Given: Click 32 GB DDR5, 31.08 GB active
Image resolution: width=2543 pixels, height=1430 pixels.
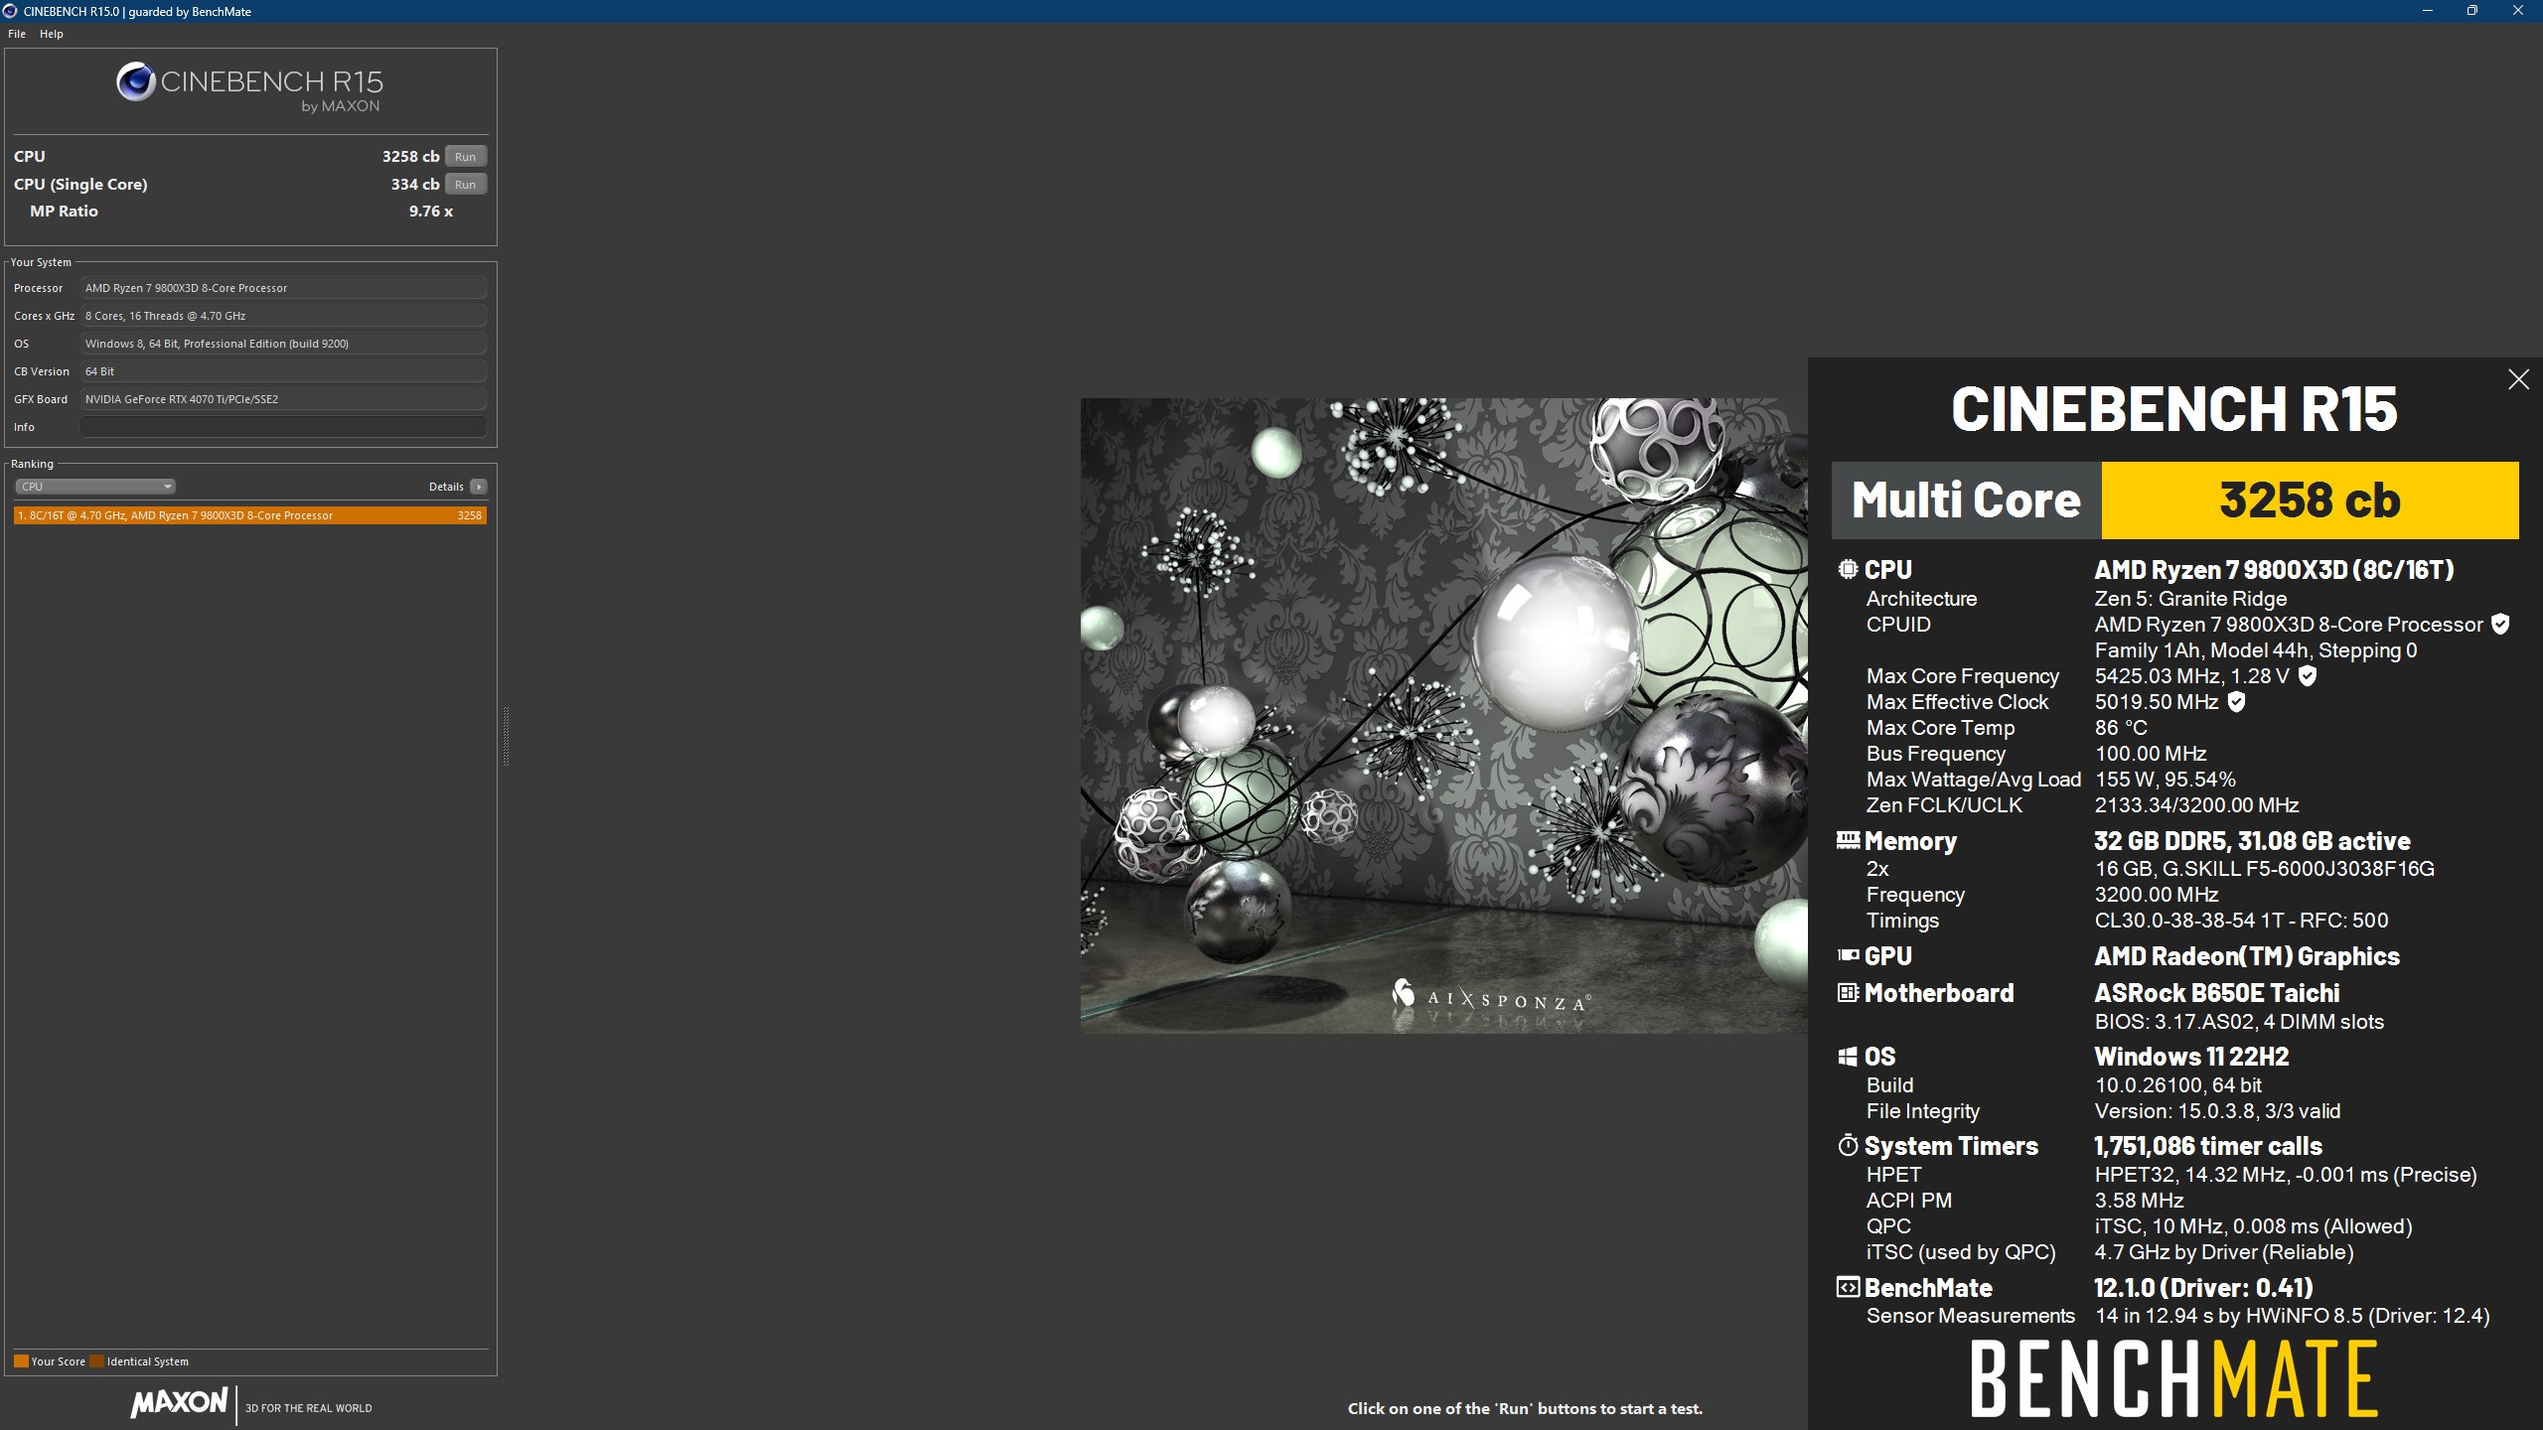Looking at the screenshot, I should (2252, 841).
